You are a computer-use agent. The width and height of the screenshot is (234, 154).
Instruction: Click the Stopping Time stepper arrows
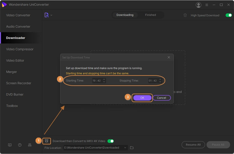tap(160, 81)
